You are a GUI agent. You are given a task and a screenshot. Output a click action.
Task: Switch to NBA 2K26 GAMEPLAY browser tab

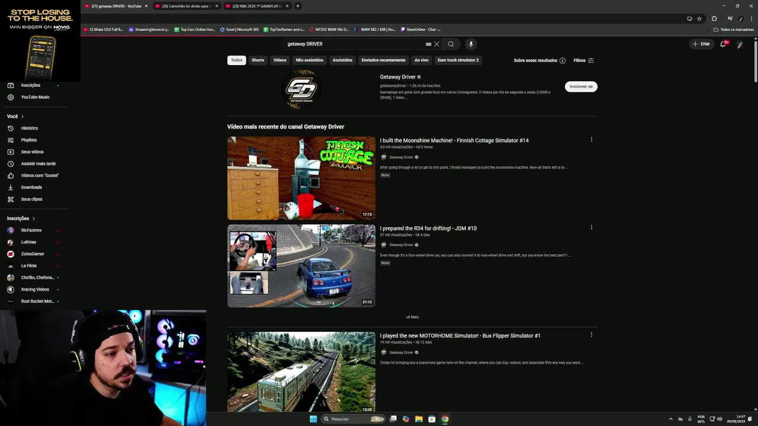[256, 6]
